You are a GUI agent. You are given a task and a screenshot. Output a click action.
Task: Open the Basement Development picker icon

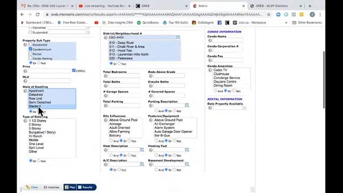[x=187, y=165]
